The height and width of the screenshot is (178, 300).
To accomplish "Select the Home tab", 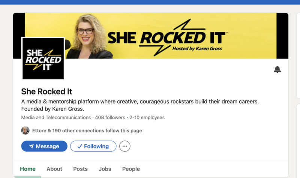I will point(28,169).
